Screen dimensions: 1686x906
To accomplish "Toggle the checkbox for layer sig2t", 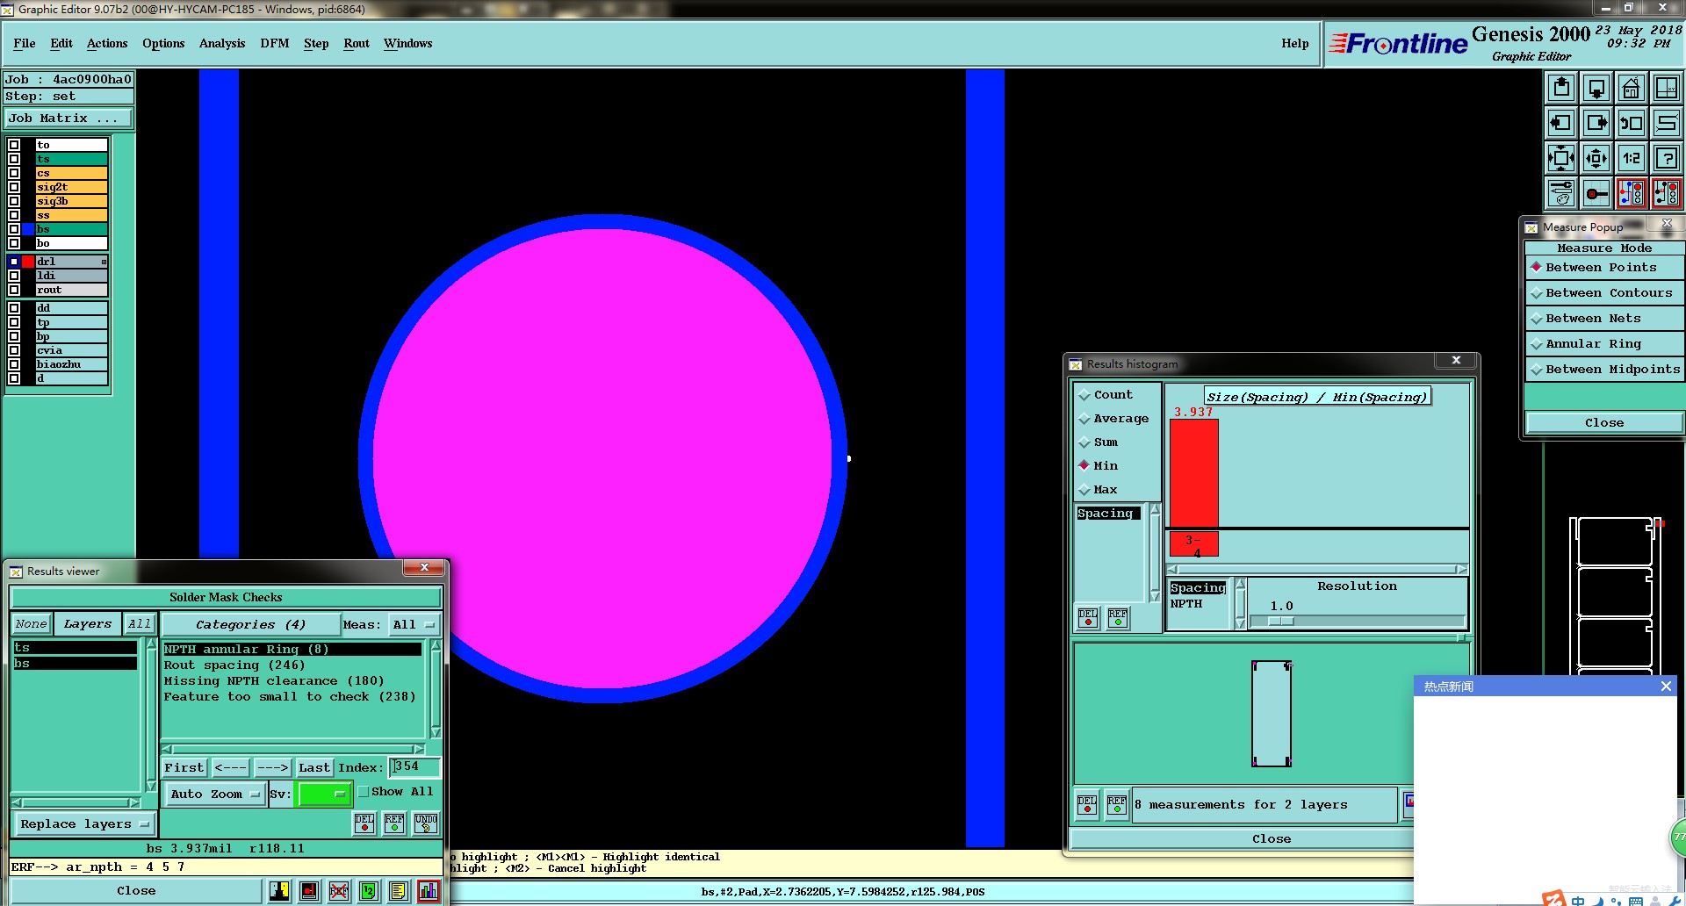I will 14,187.
